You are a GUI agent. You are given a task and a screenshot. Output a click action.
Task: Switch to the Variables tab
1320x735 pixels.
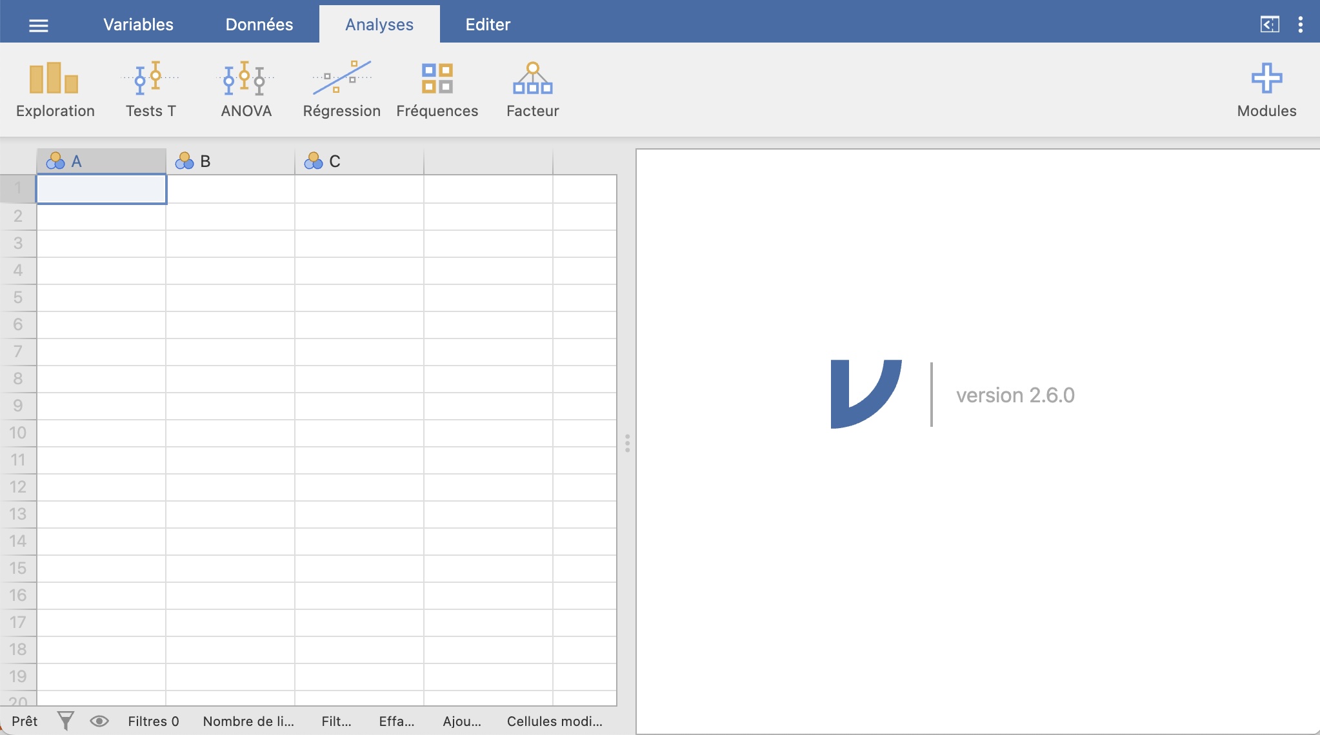pos(138,24)
